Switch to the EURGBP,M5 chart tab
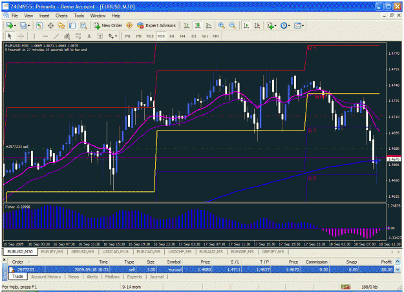404x292 pixels. [242, 252]
